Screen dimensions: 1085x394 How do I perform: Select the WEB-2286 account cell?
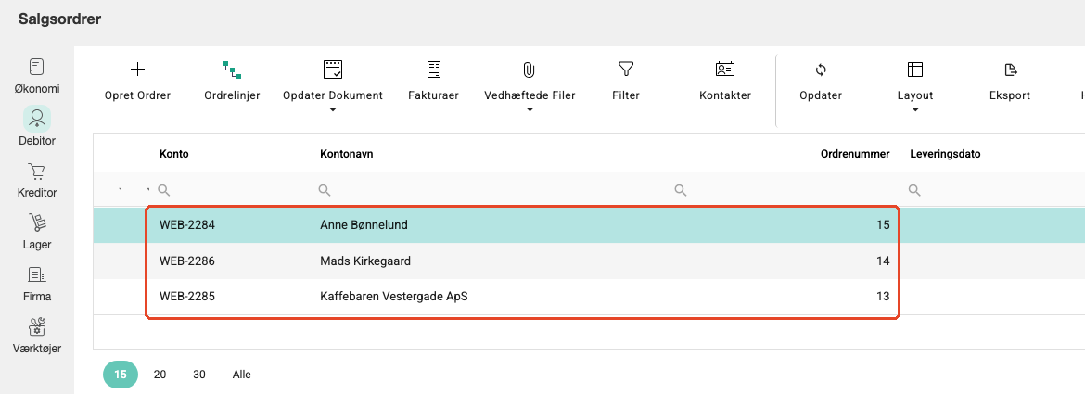click(186, 261)
